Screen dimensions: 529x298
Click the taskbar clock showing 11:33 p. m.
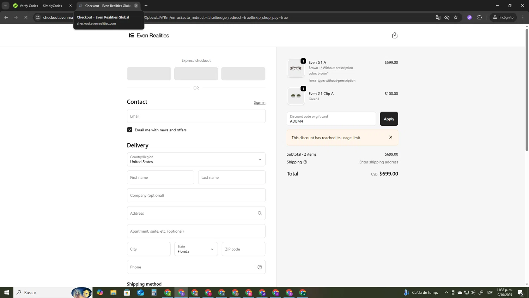(505, 292)
